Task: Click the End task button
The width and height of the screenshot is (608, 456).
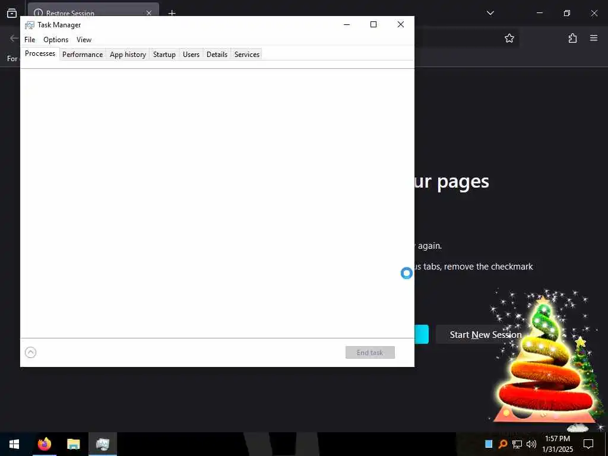Action: 370,352
